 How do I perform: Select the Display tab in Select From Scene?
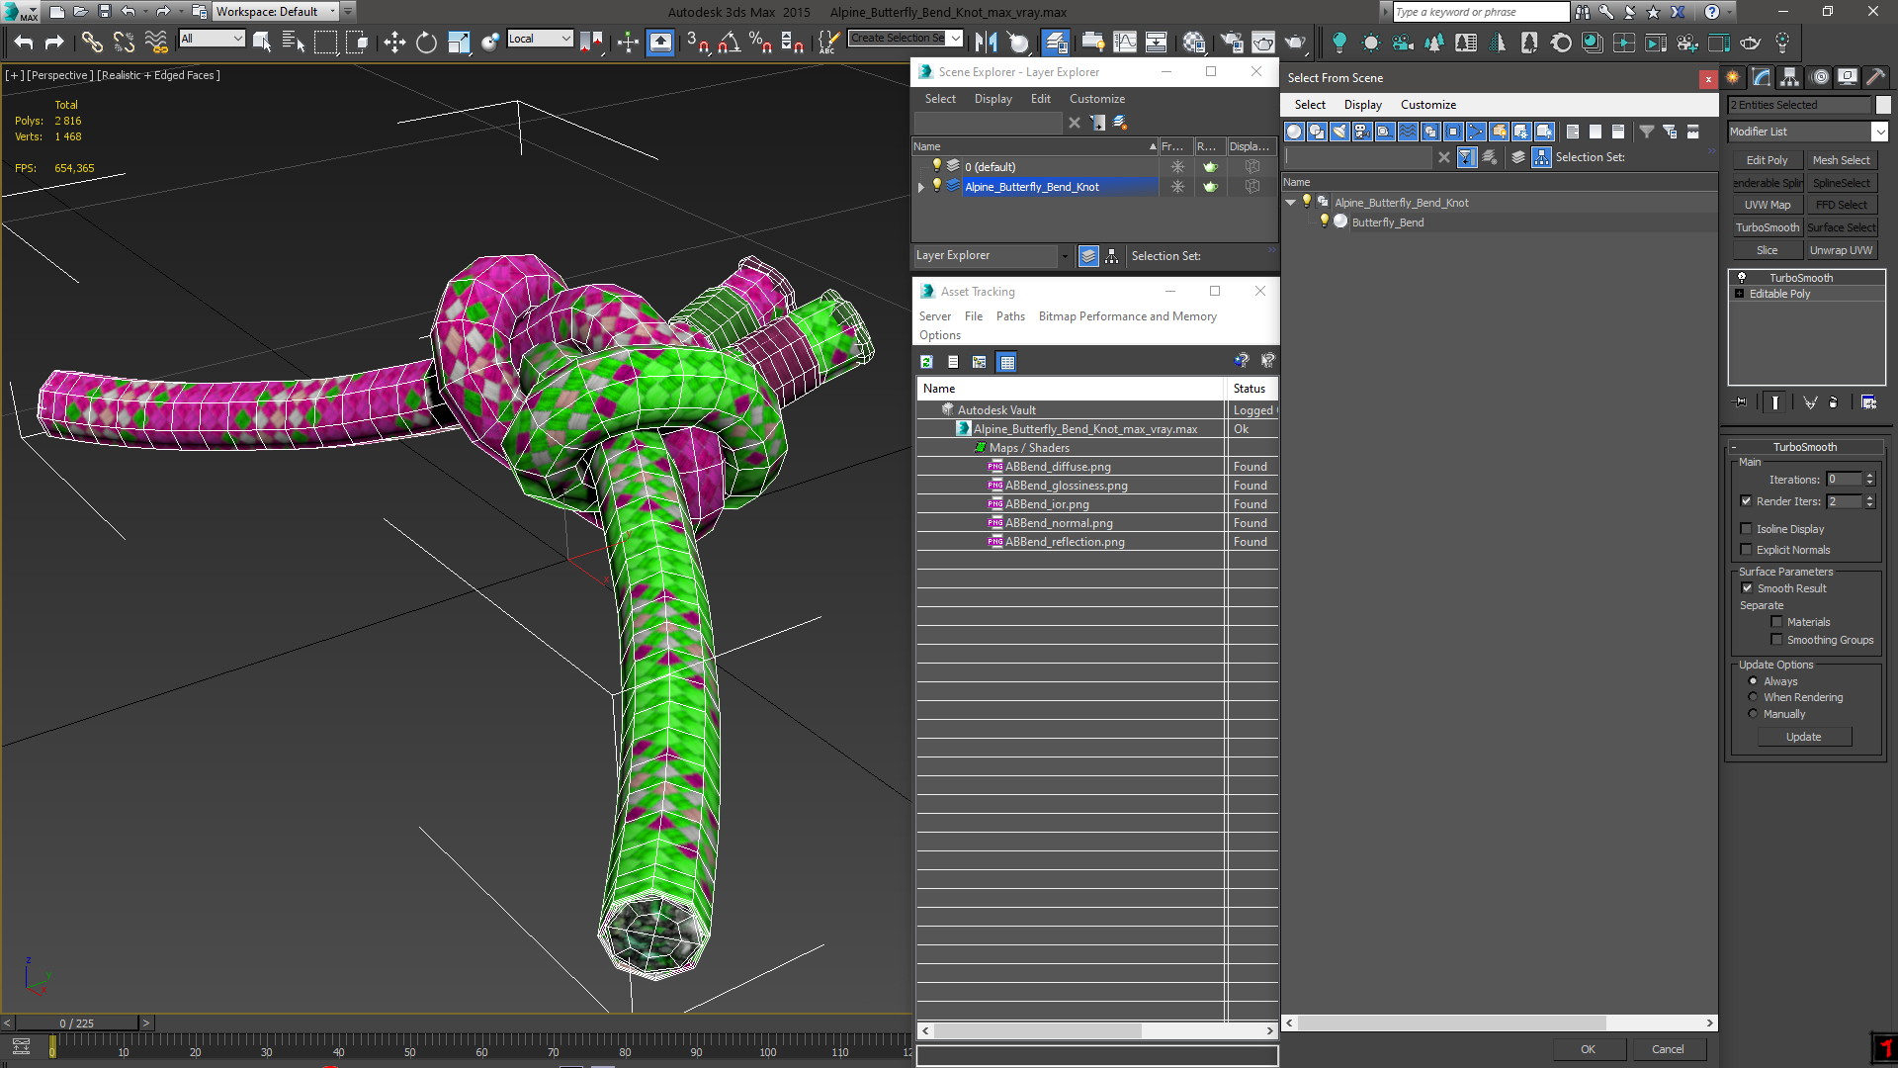tap(1361, 103)
